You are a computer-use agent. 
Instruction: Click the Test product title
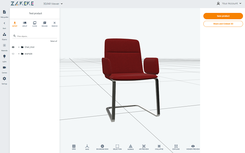[x=35, y=13]
